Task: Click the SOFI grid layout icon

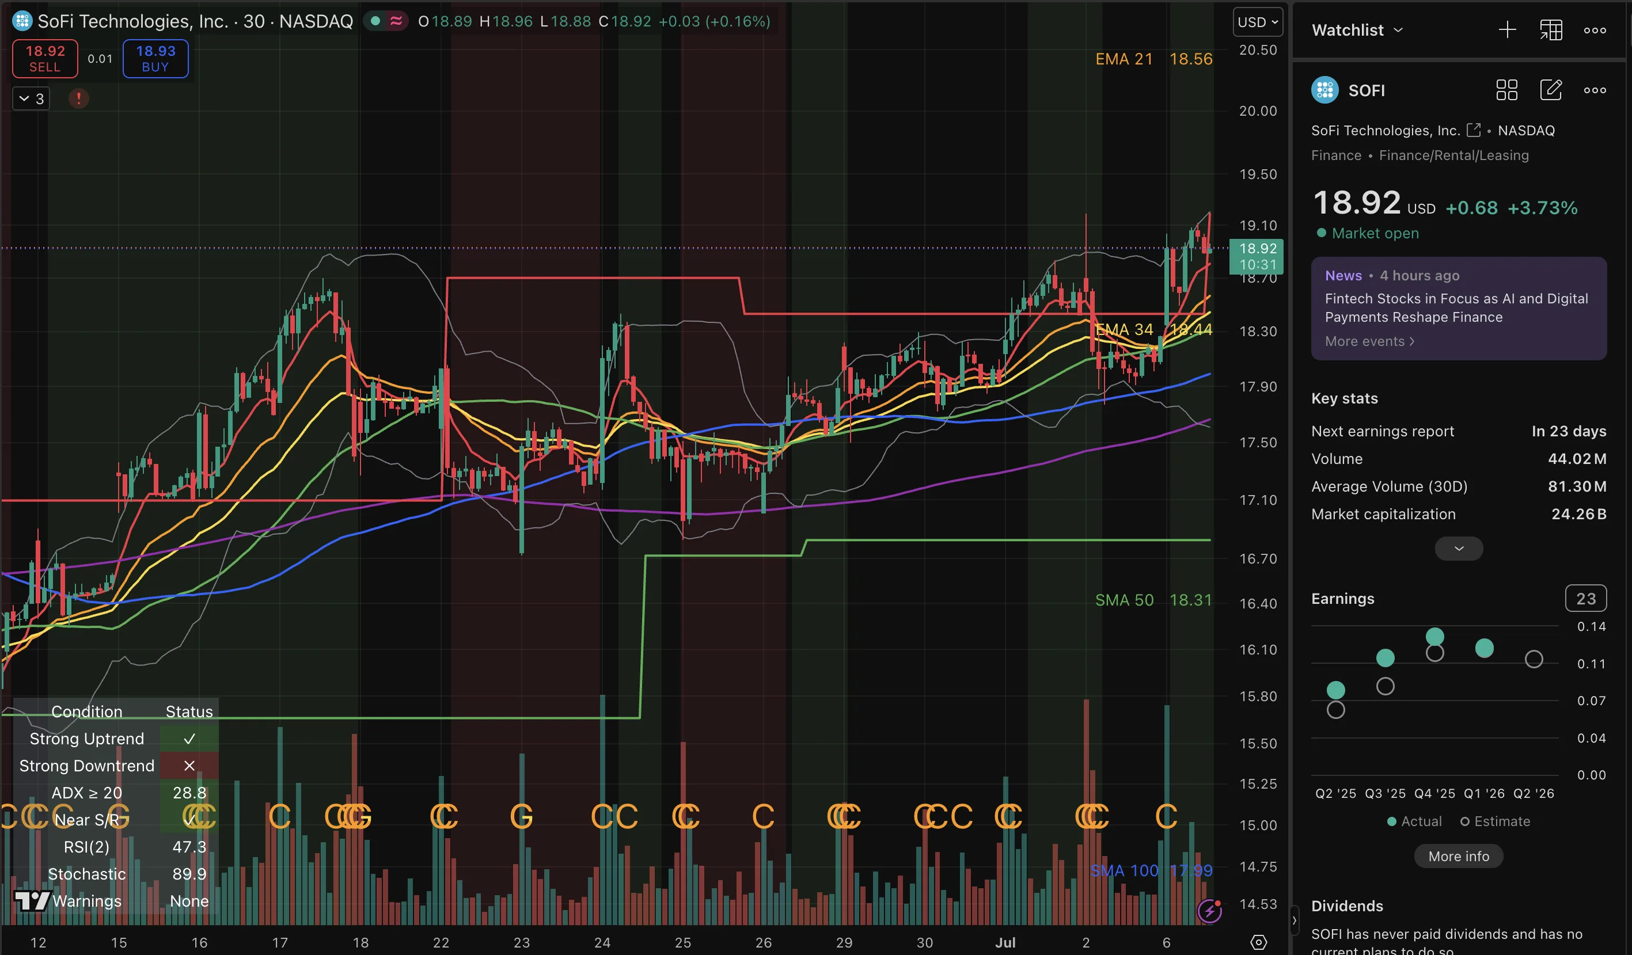Action: pos(1507,90)
